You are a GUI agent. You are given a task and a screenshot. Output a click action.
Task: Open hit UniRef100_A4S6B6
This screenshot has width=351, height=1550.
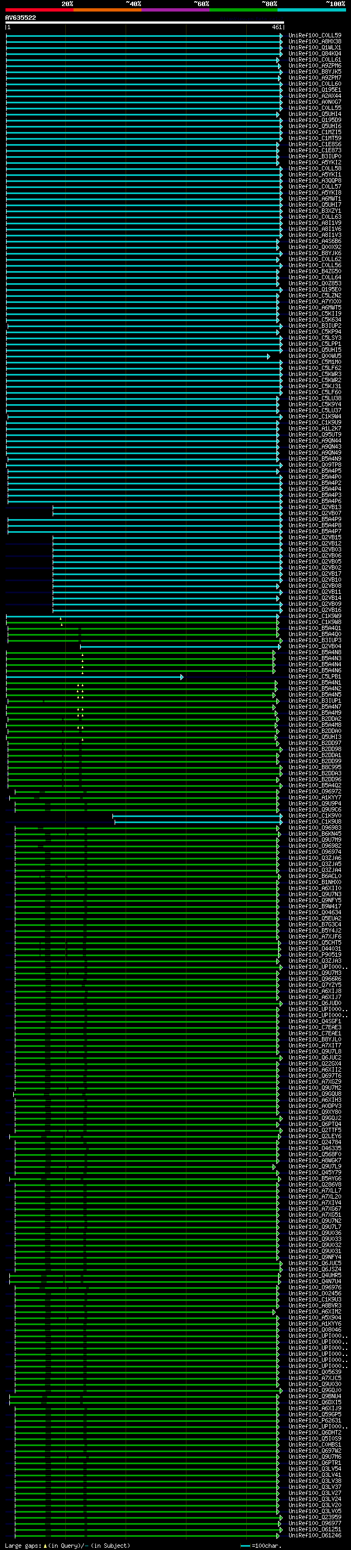[x=315, y=241]
